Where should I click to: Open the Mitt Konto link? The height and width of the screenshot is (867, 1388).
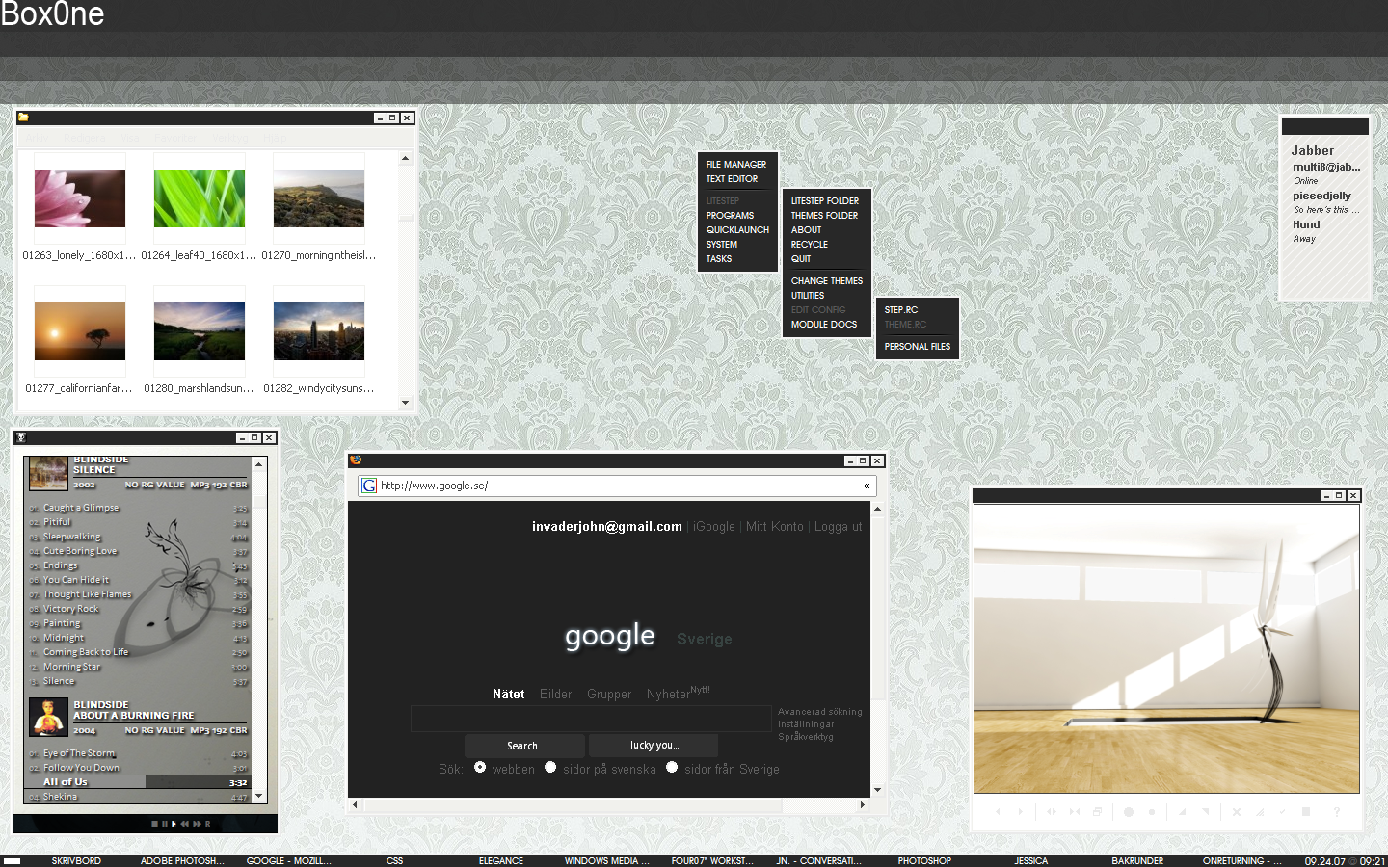coord(774,527)
